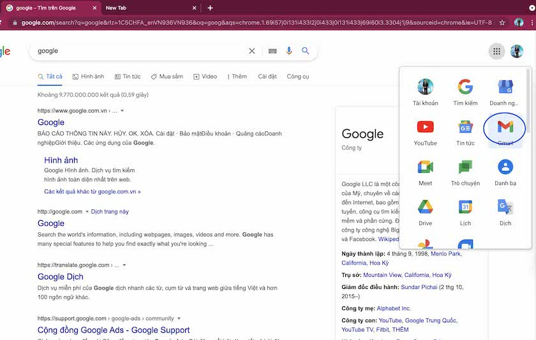Viewport: 536px width, 340px height.
Task: Expand dropdown arrow beside http://google.com
Action: coord(87,212)
